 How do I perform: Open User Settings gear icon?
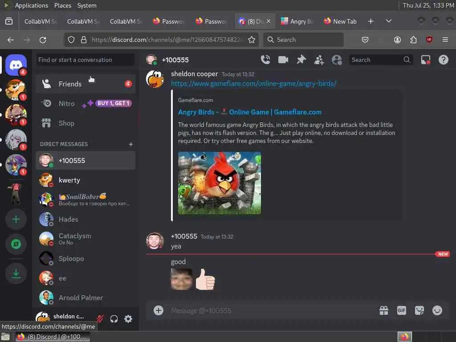click(128, 319)
